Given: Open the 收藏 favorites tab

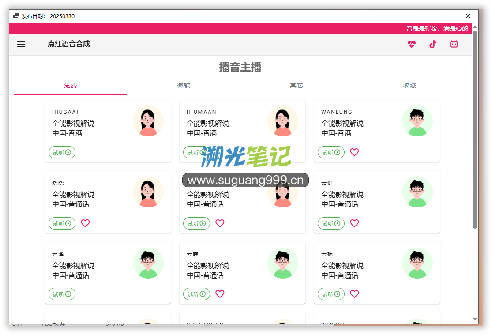Looking at the screenshot, I should (409, 85).
